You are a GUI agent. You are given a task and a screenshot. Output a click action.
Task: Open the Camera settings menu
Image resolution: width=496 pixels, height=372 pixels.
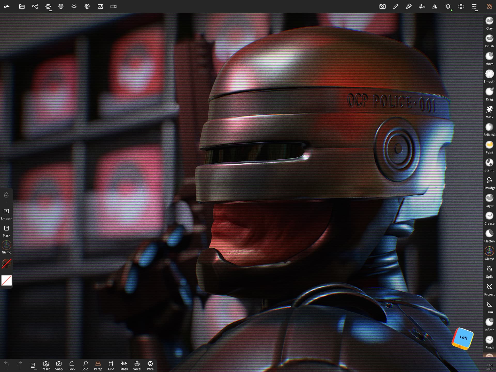(x=113, y=6)
